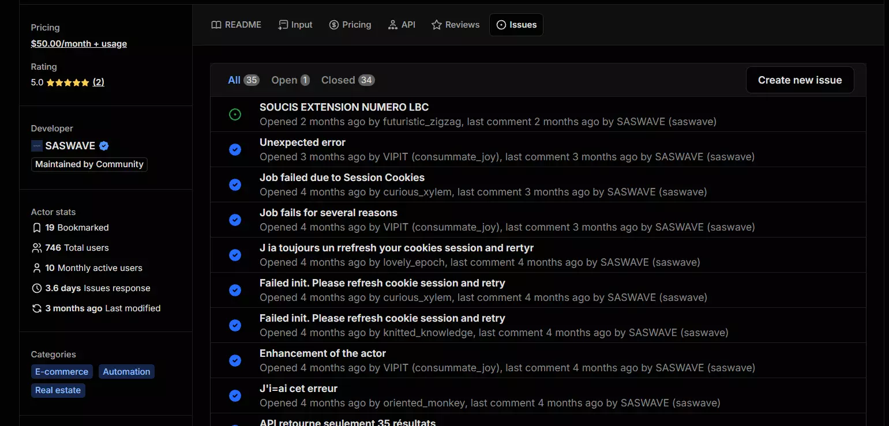This screenshot has height=426, width=889.
Task: Open SASWAVE developer profile
Action: point(72,146)
